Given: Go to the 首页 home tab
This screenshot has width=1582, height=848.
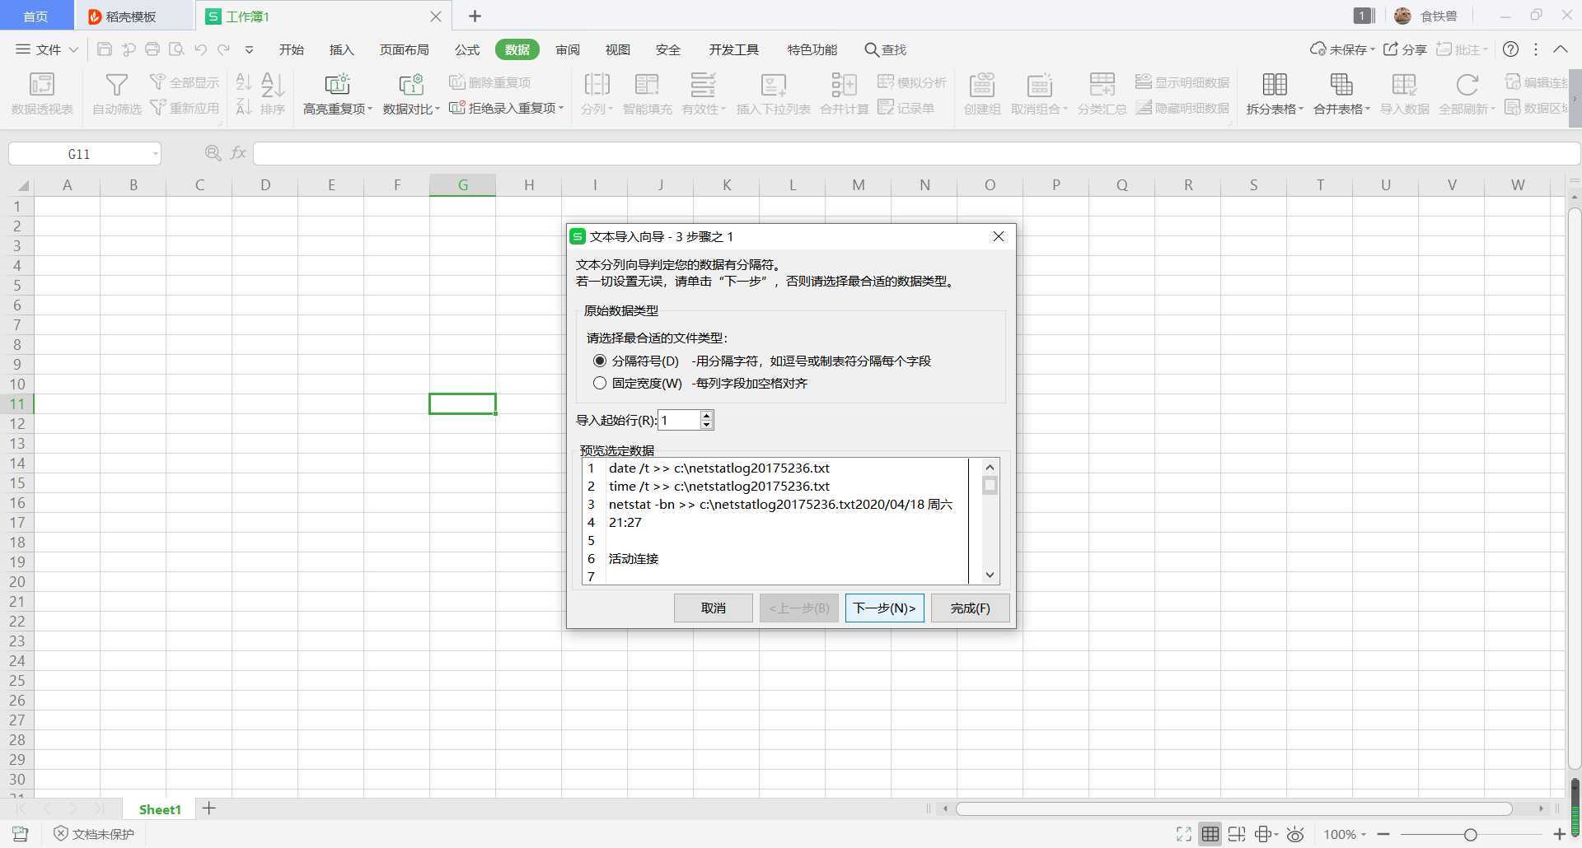Looking at the screenshot, I should tap(35, 16).
